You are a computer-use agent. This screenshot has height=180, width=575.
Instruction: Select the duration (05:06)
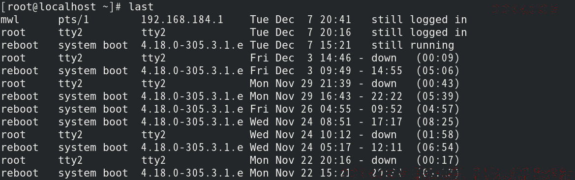click(x=438, y=71)
